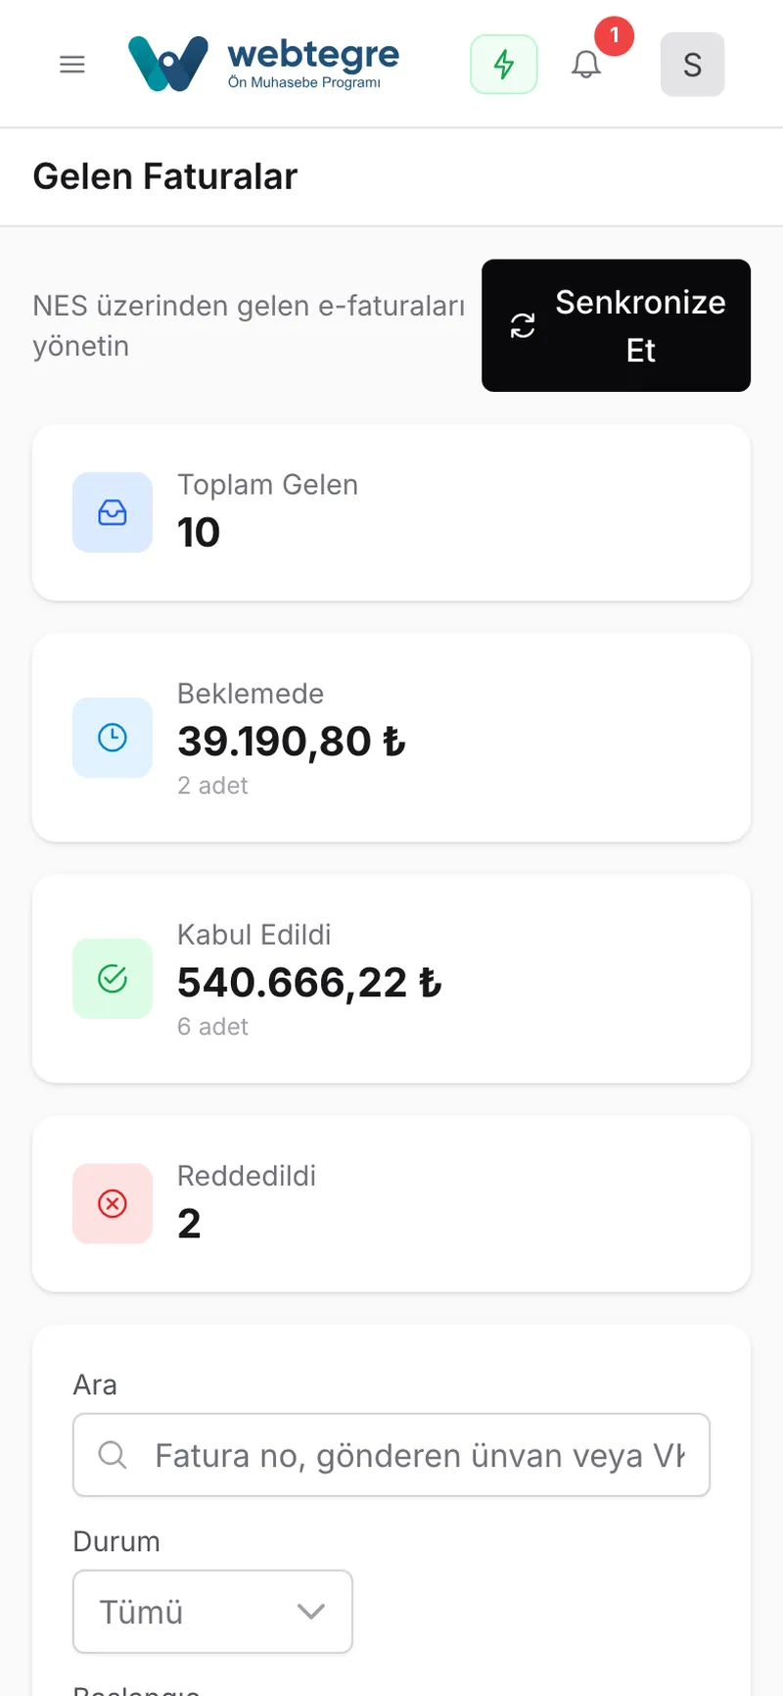
Task: Click the red notification badge showing 1
Action: click(615, 35)
